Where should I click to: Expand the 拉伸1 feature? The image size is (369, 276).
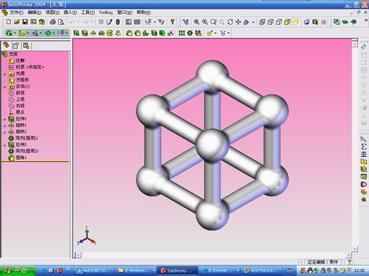(x=4, y=119)
